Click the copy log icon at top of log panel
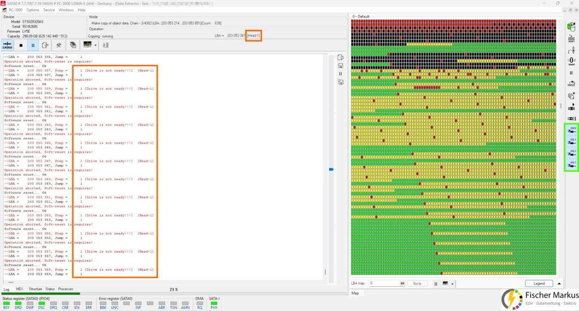Viewport: 579px width, 311px height. pyautogui.click(x=340, y=58)
